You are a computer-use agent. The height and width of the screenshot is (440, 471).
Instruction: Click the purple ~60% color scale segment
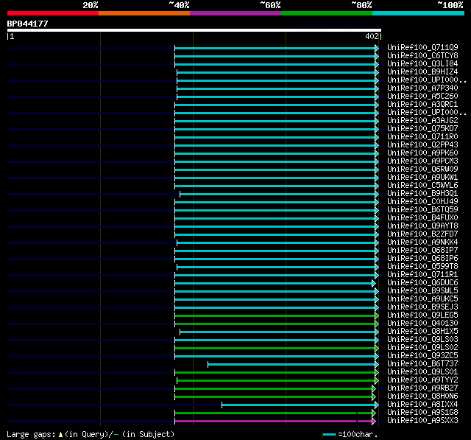point(235,13)
